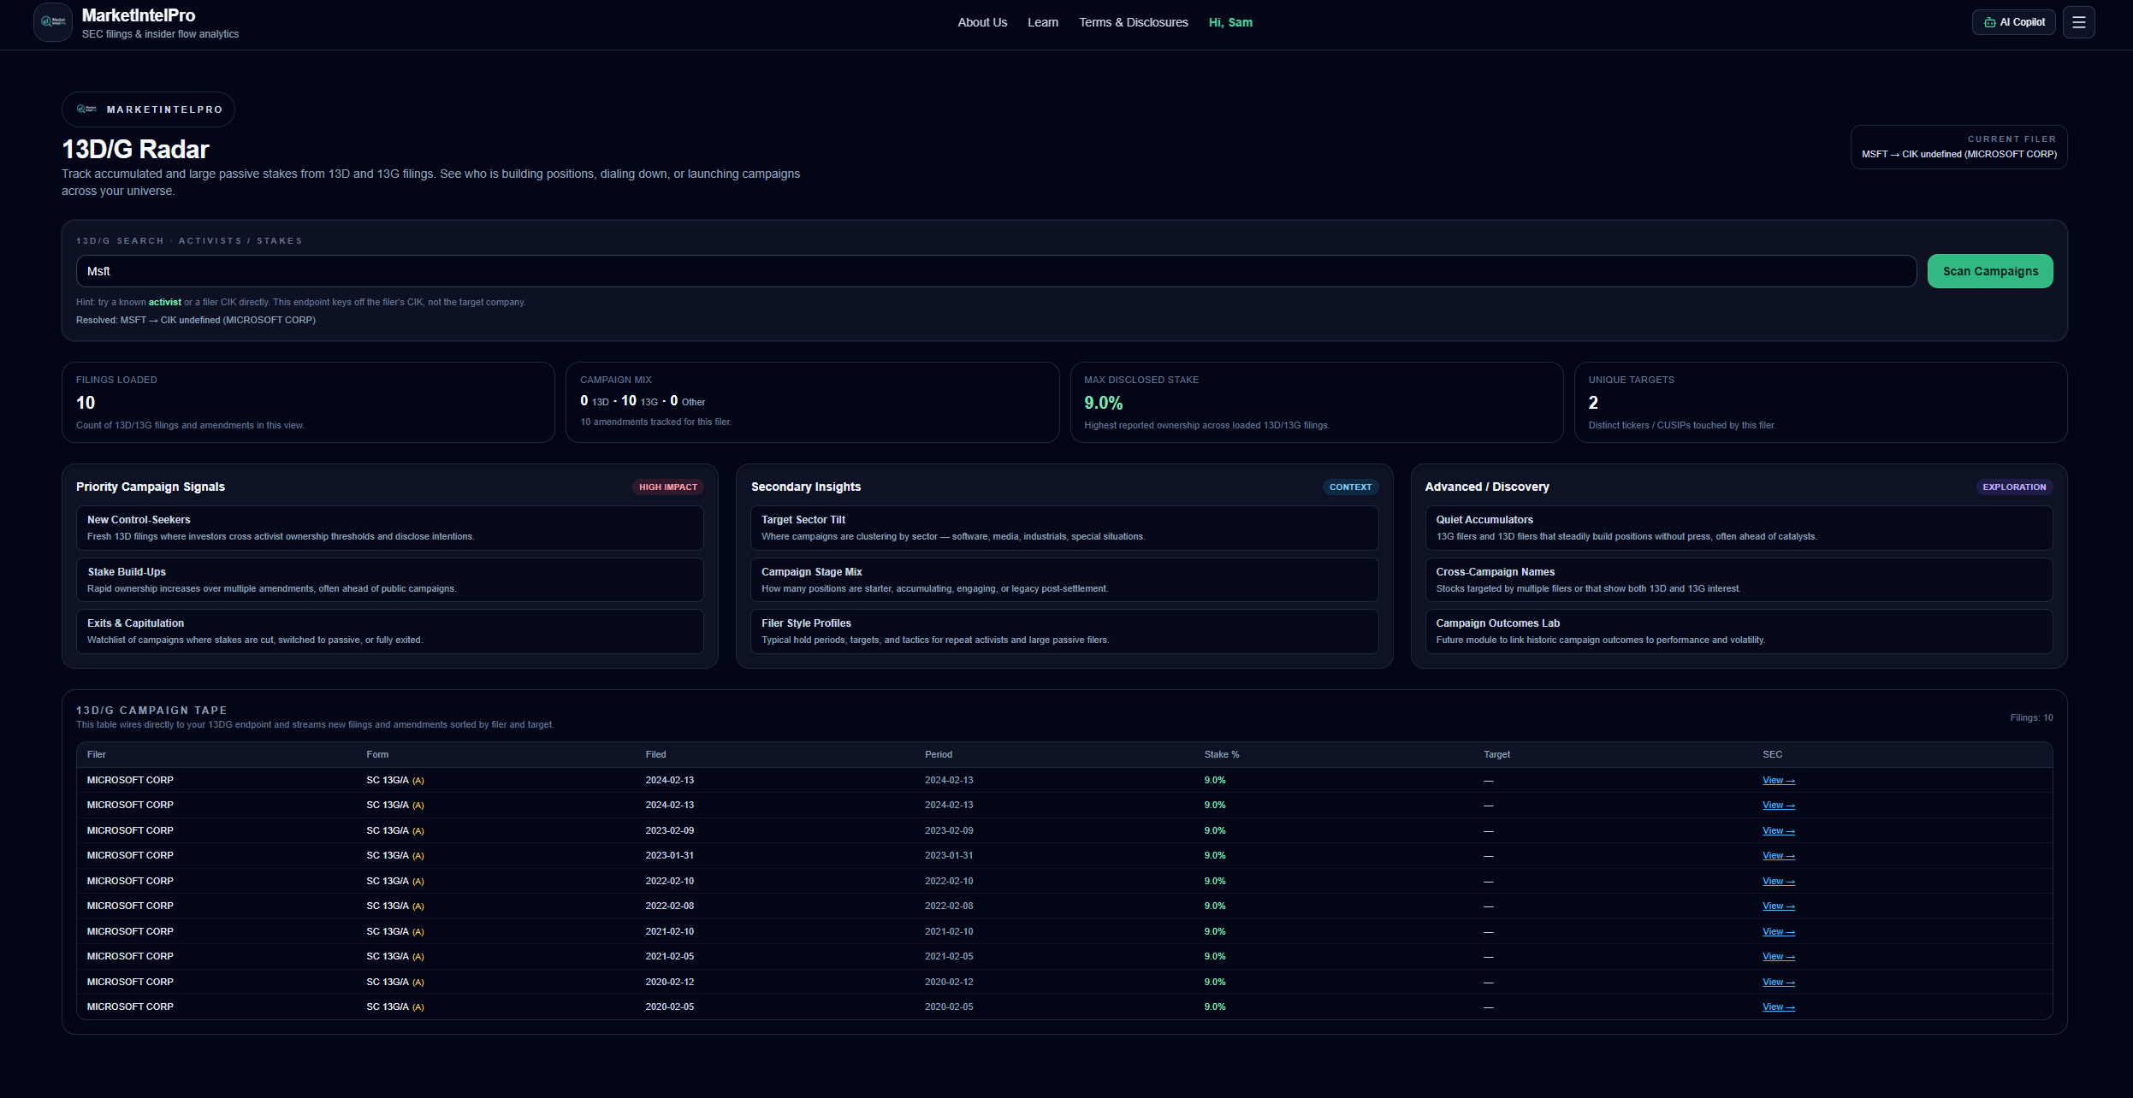
Task: Click the Scan Campaigns button
Action: click(x=1989, y=270)
